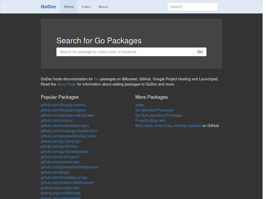
Task: Follow the Go language link
Action: pyautogui.click(x=96, y=79)
